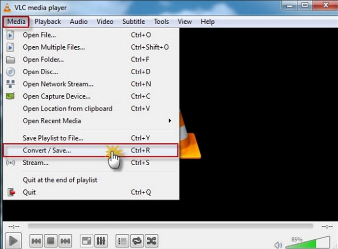Choose Open File... from Media menu
Viewport: 338px width, 249px height.
(x=91, y=35)
